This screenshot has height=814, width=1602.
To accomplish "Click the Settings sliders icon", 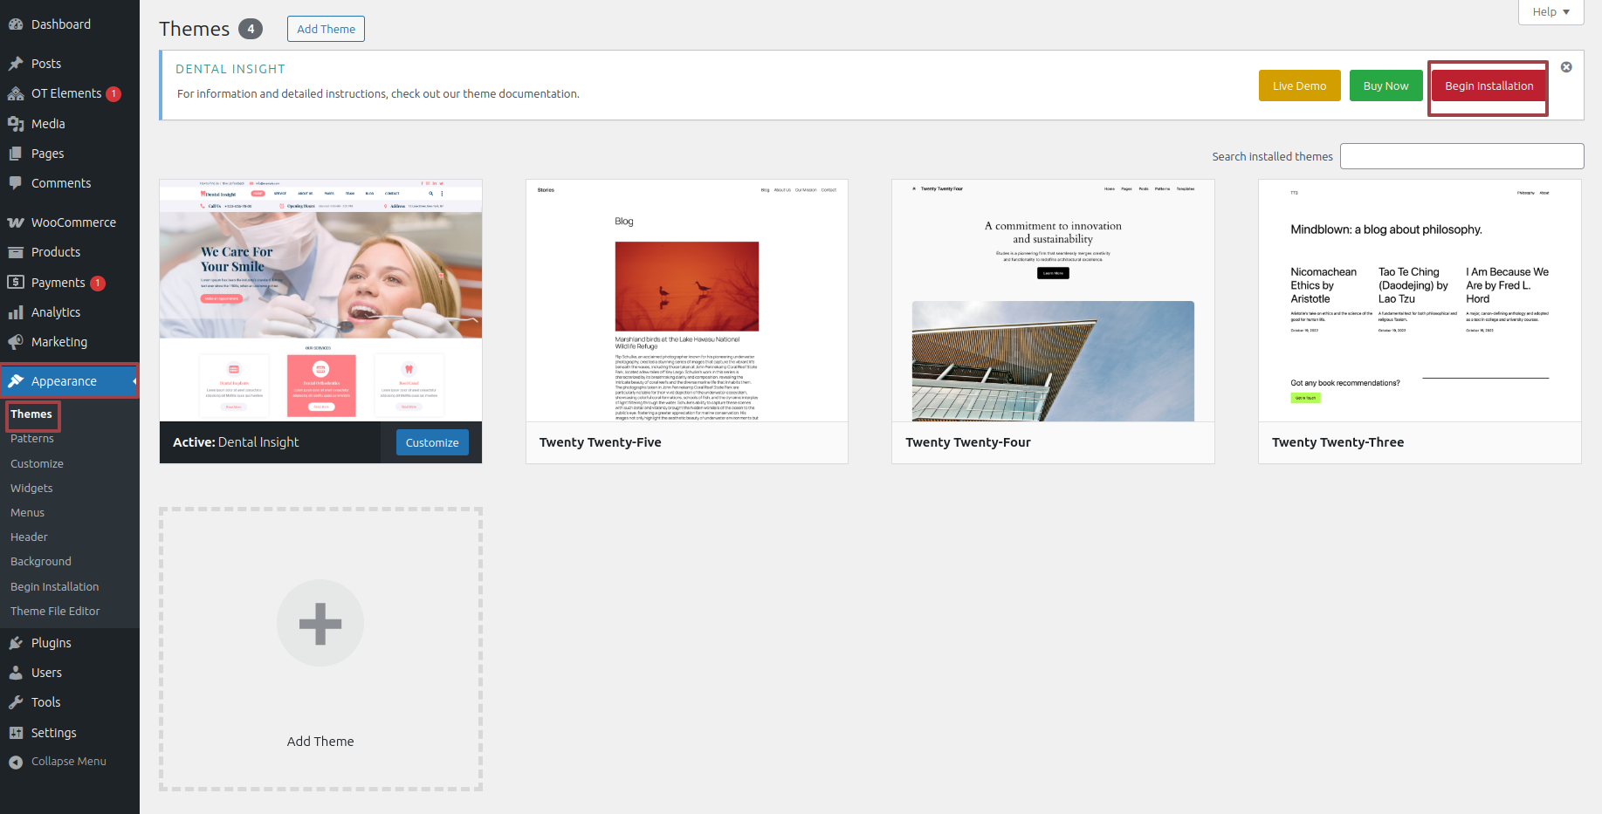I will coord(16,733).
